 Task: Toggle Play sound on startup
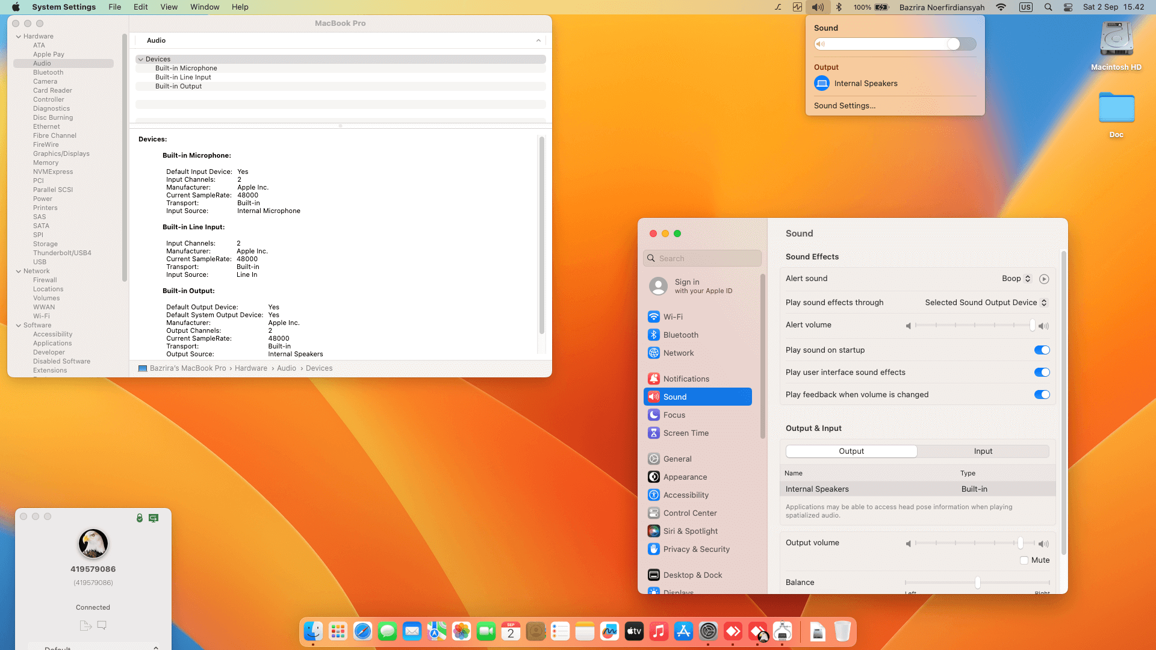[x=1042, y=350]
